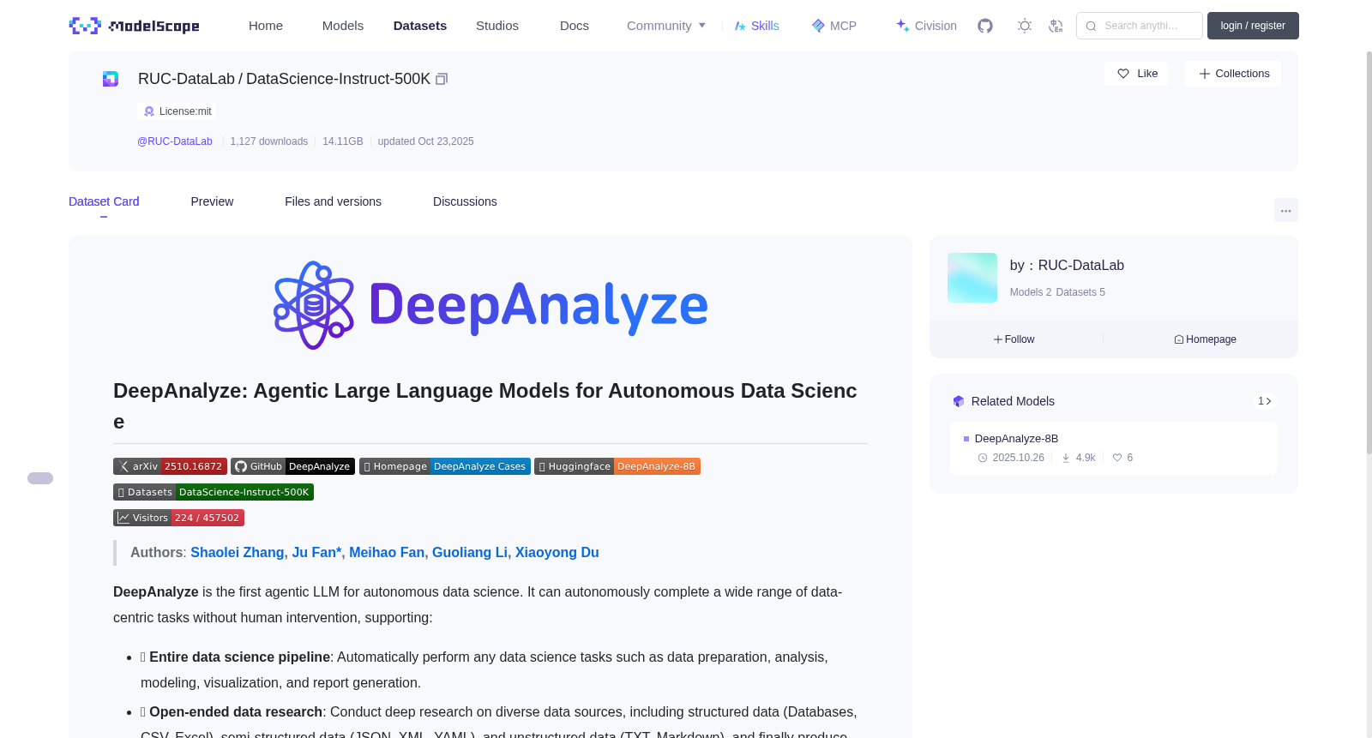The width and height of the screenshot is (1372, 738).
Task: Open the Models section
Action: click(343, 26)
